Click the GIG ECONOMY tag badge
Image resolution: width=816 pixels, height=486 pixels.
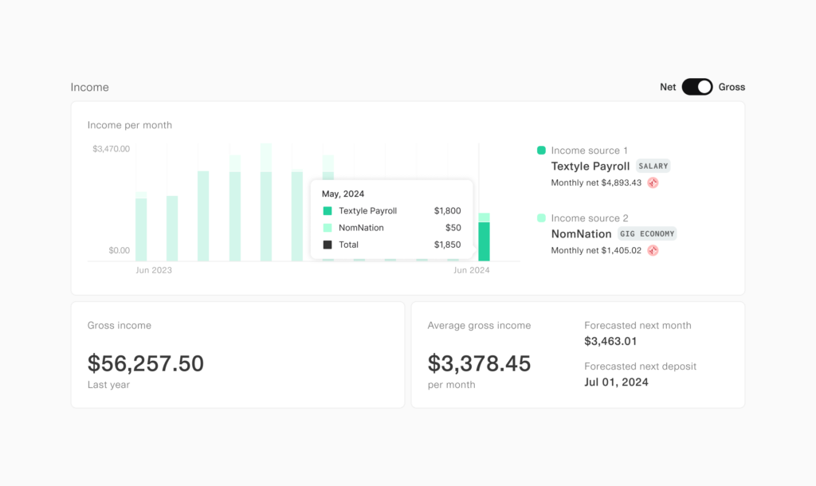pos(647,234)
